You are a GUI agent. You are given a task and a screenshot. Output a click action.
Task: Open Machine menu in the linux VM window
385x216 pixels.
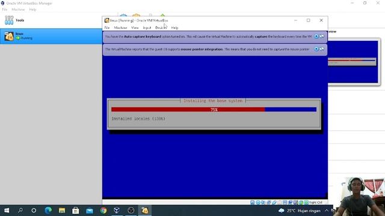click(120, 28)
